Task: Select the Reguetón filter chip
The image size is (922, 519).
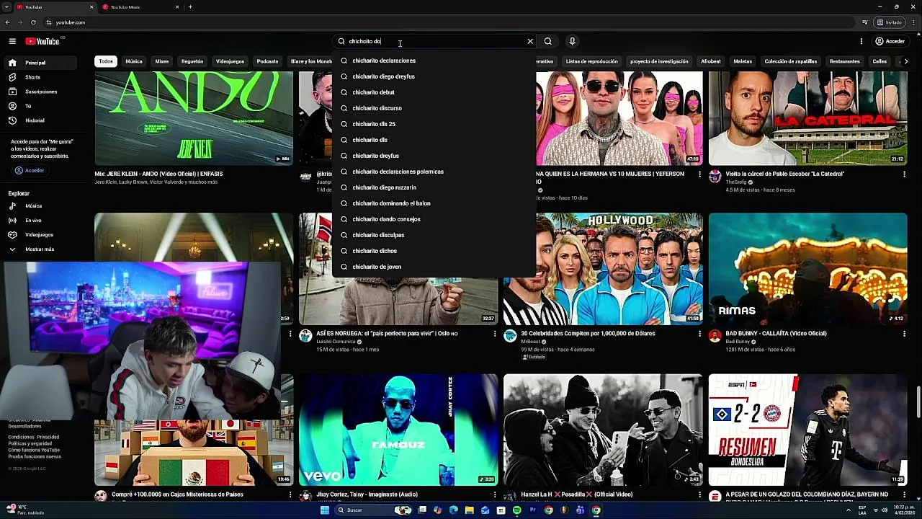Action: 192,61
